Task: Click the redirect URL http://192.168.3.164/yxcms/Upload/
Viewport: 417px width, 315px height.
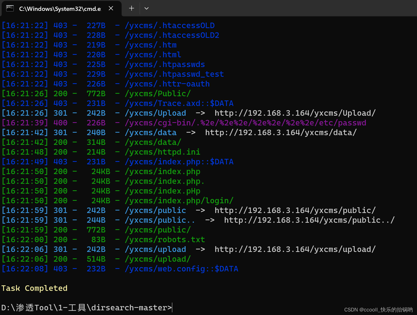Action: pos(295,113)
